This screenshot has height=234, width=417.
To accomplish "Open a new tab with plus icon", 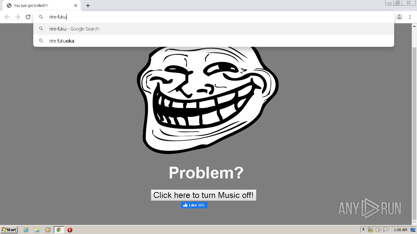I will pyautogui.click(x=88, y=6).
